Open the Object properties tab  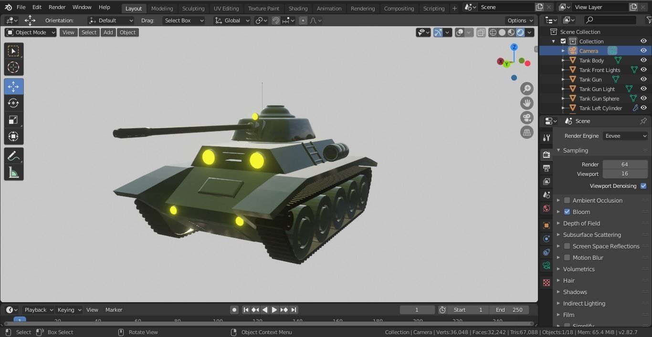pyautogui.click(x=547, y=225)
